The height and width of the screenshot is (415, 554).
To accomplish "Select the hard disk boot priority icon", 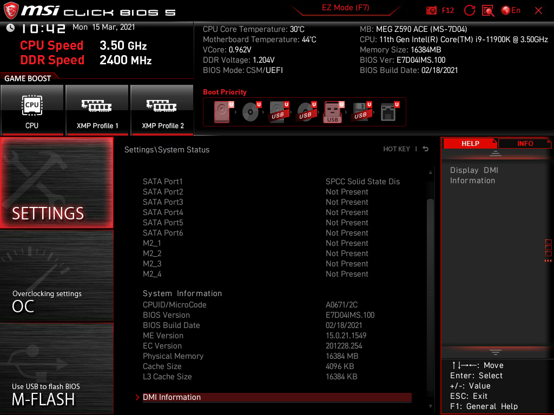I will pos(223,112).
